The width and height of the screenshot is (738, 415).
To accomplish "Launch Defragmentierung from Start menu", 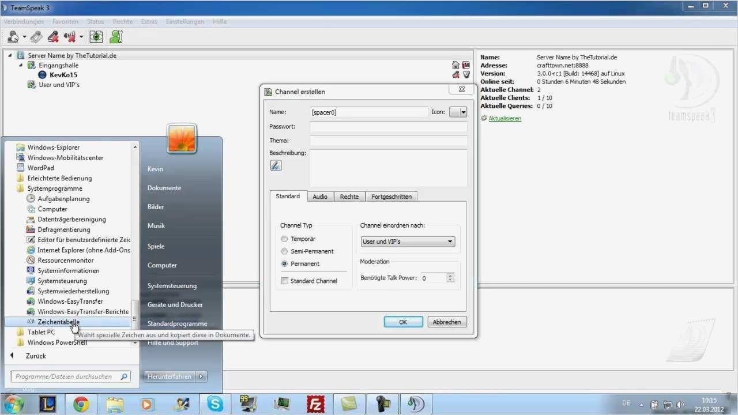I will click(64, 229).
